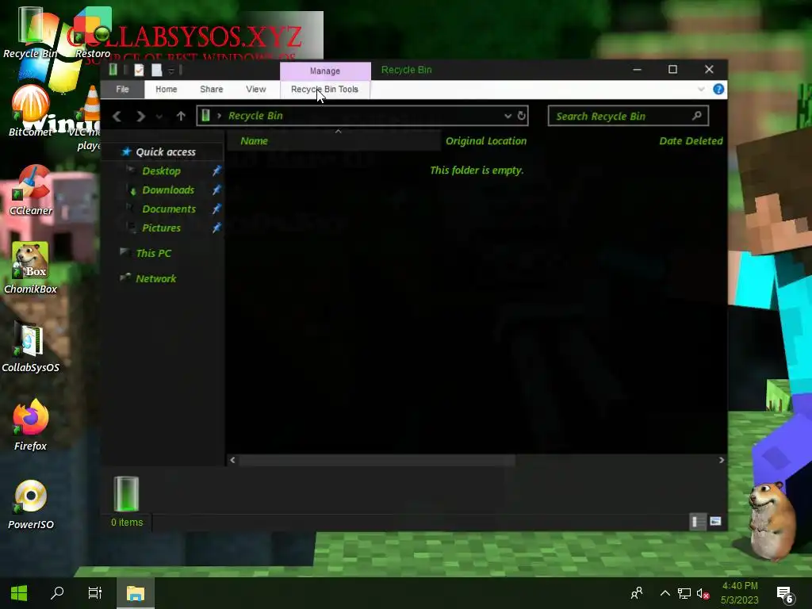Click the breadcrumb chevron before Recycle Bin
Screen dimensions: 812x609
[219, 116]
